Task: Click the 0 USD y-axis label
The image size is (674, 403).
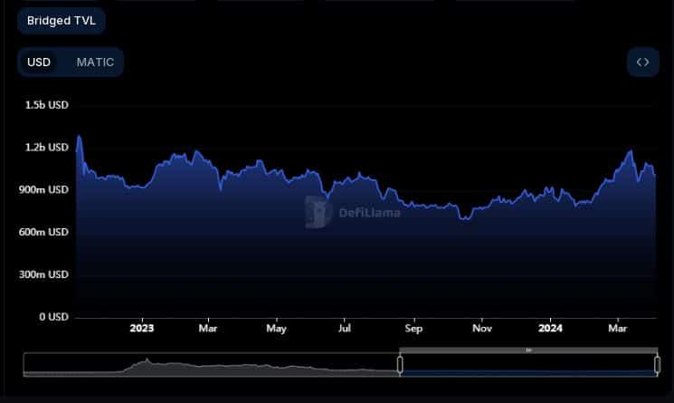Action: [x=53, y=317]
